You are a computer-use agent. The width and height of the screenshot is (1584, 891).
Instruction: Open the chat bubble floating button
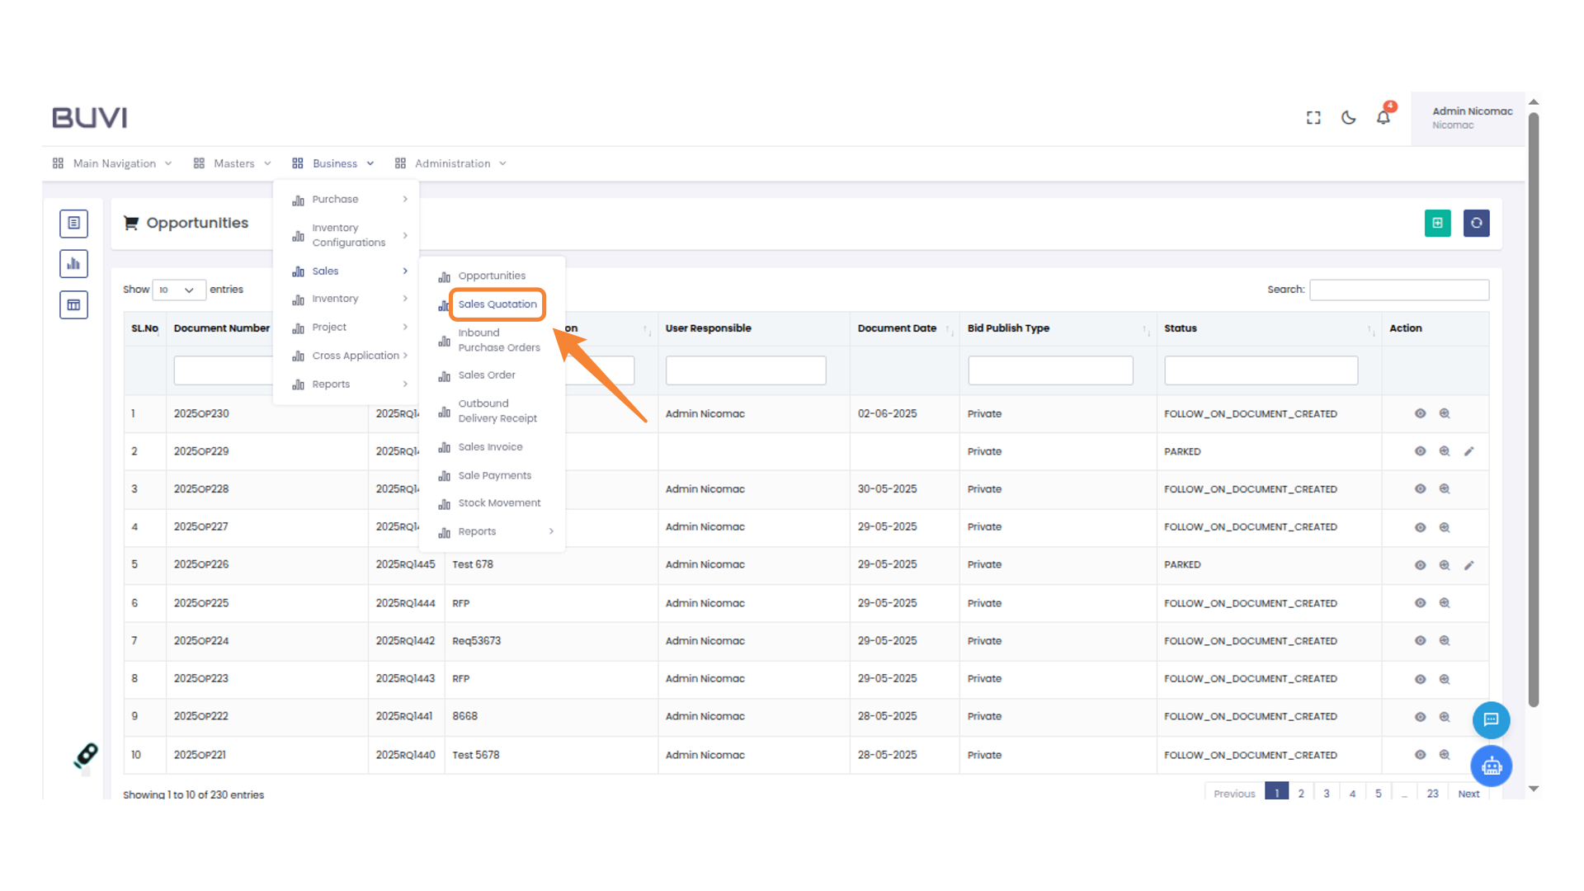pyautogui.click(x=1491, y=719)
